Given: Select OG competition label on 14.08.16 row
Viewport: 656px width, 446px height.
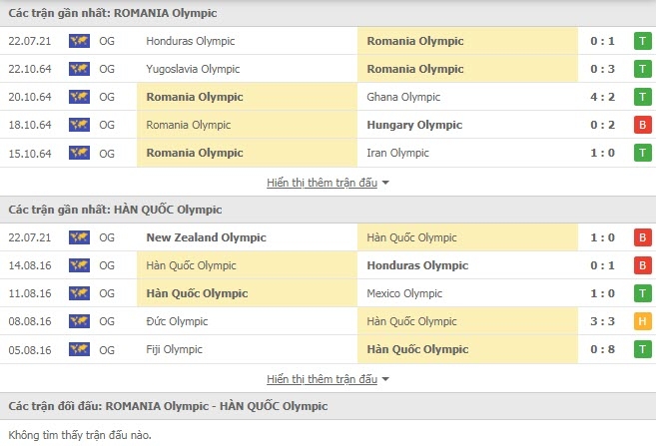Looking at the screenshot, I should point(107,265).
